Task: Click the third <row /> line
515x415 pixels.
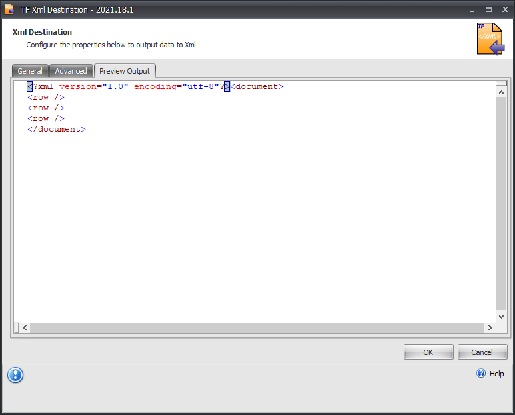Action: click(46, 118)
